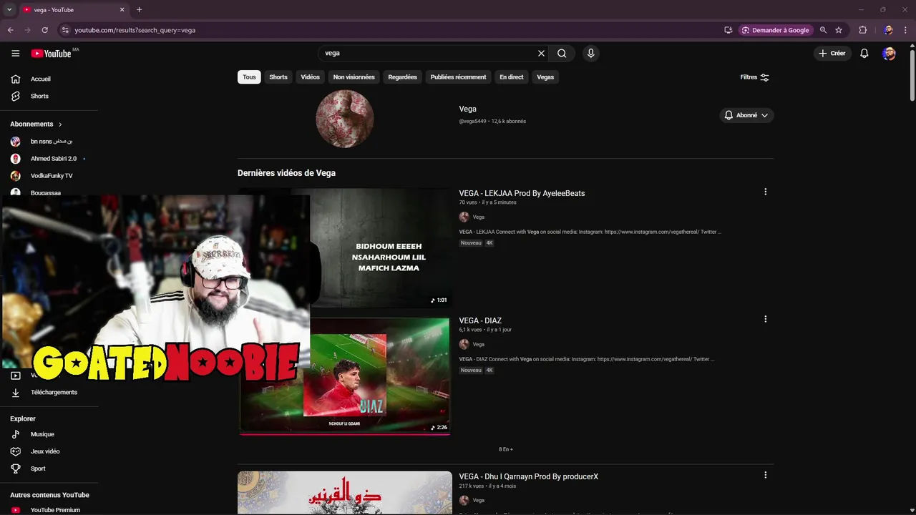916x515 pixels.
Task: Open browser extensions puzzle icon
Action: [x=862, y=30]
